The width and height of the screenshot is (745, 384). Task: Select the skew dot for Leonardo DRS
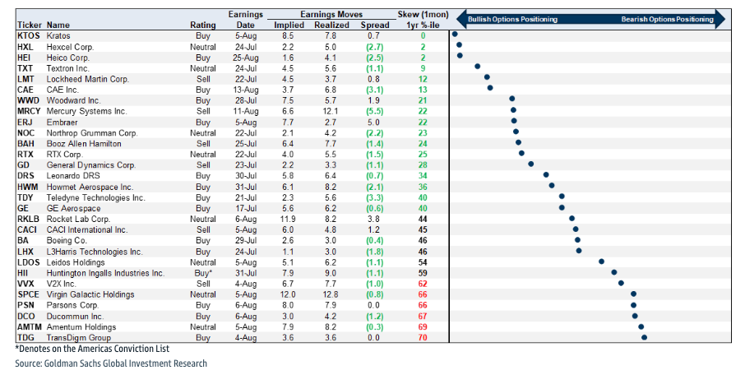tap(546, 175)
